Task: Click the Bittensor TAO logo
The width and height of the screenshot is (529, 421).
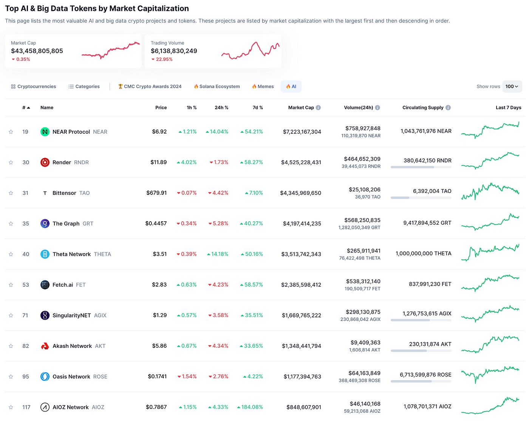Action: [45, 193]
